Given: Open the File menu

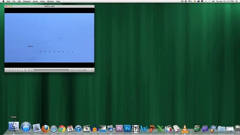Looking at the screenshot, I should (x=14, y=1).
